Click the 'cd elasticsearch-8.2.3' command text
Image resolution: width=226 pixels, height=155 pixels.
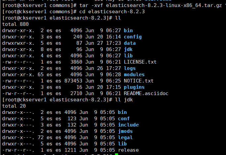pos(112,12)
